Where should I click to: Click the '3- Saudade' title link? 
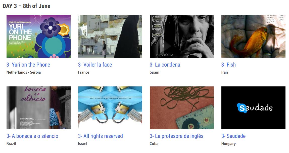233,136
